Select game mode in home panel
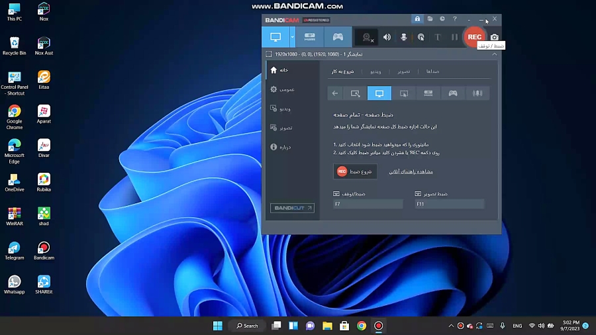The height and width of the screenshot is (335, 596). click(x=453, y=93)
